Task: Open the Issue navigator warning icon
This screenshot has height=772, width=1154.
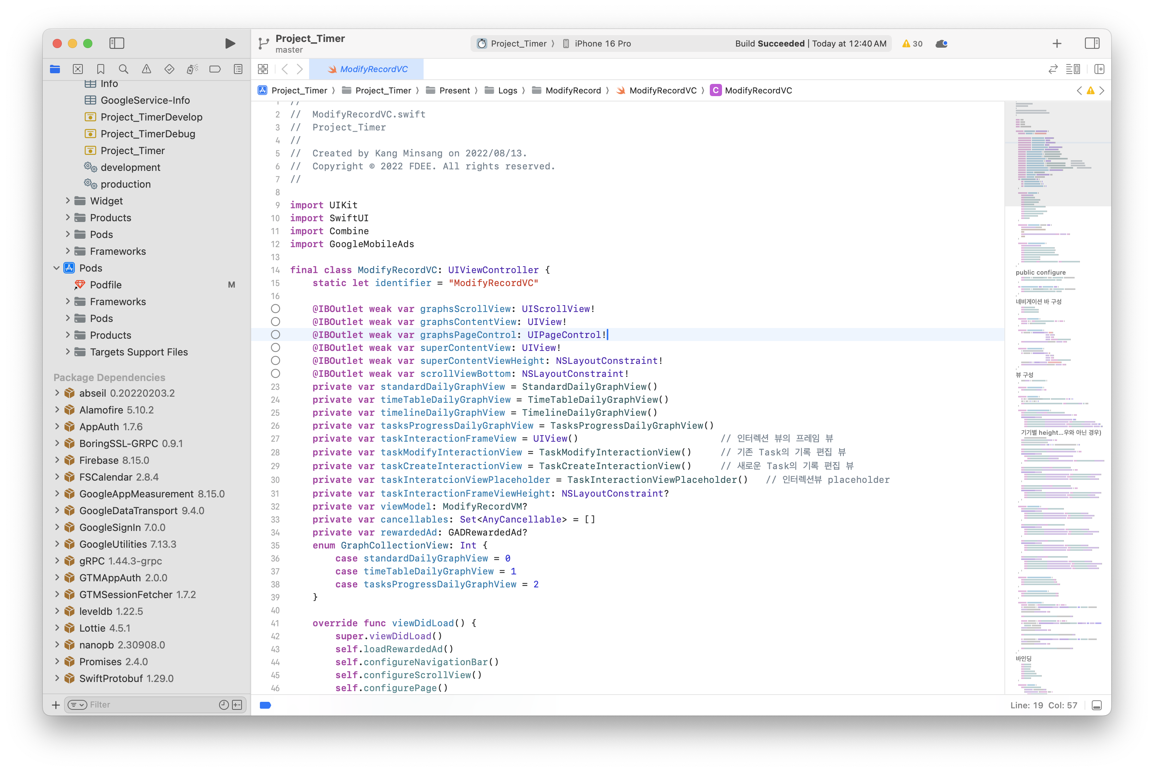Action: 146,69
